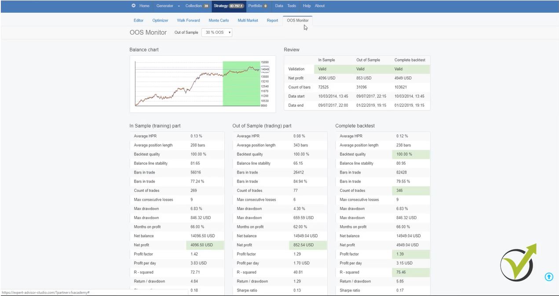The height and width of the screenshot is (296, 559).
Task: Go to the Home page
Action: pyautogui.click(x=144, y=6)
